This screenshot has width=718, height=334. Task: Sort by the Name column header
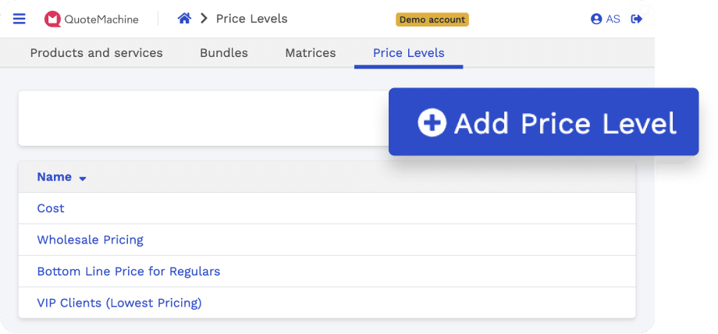(x=54, y=177)
